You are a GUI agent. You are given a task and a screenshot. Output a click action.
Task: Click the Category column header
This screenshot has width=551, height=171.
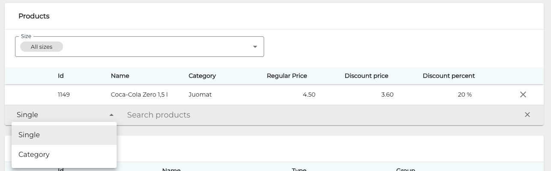(x=202, y=76)
